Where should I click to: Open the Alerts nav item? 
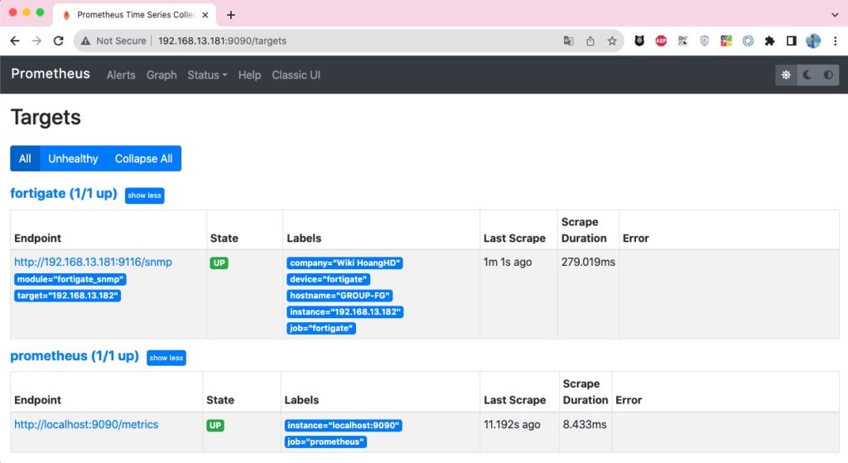(121, 75)
